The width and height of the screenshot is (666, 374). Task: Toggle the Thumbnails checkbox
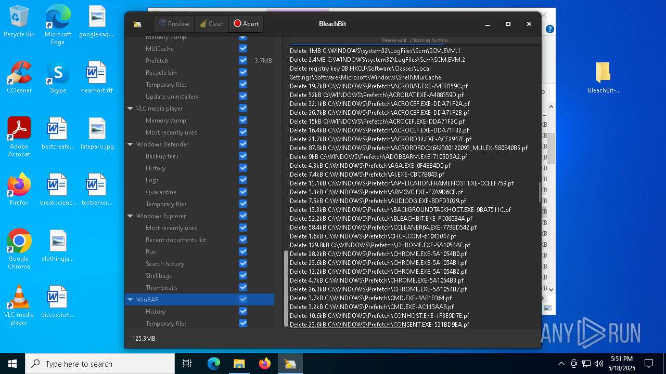(x=243, y=287)
